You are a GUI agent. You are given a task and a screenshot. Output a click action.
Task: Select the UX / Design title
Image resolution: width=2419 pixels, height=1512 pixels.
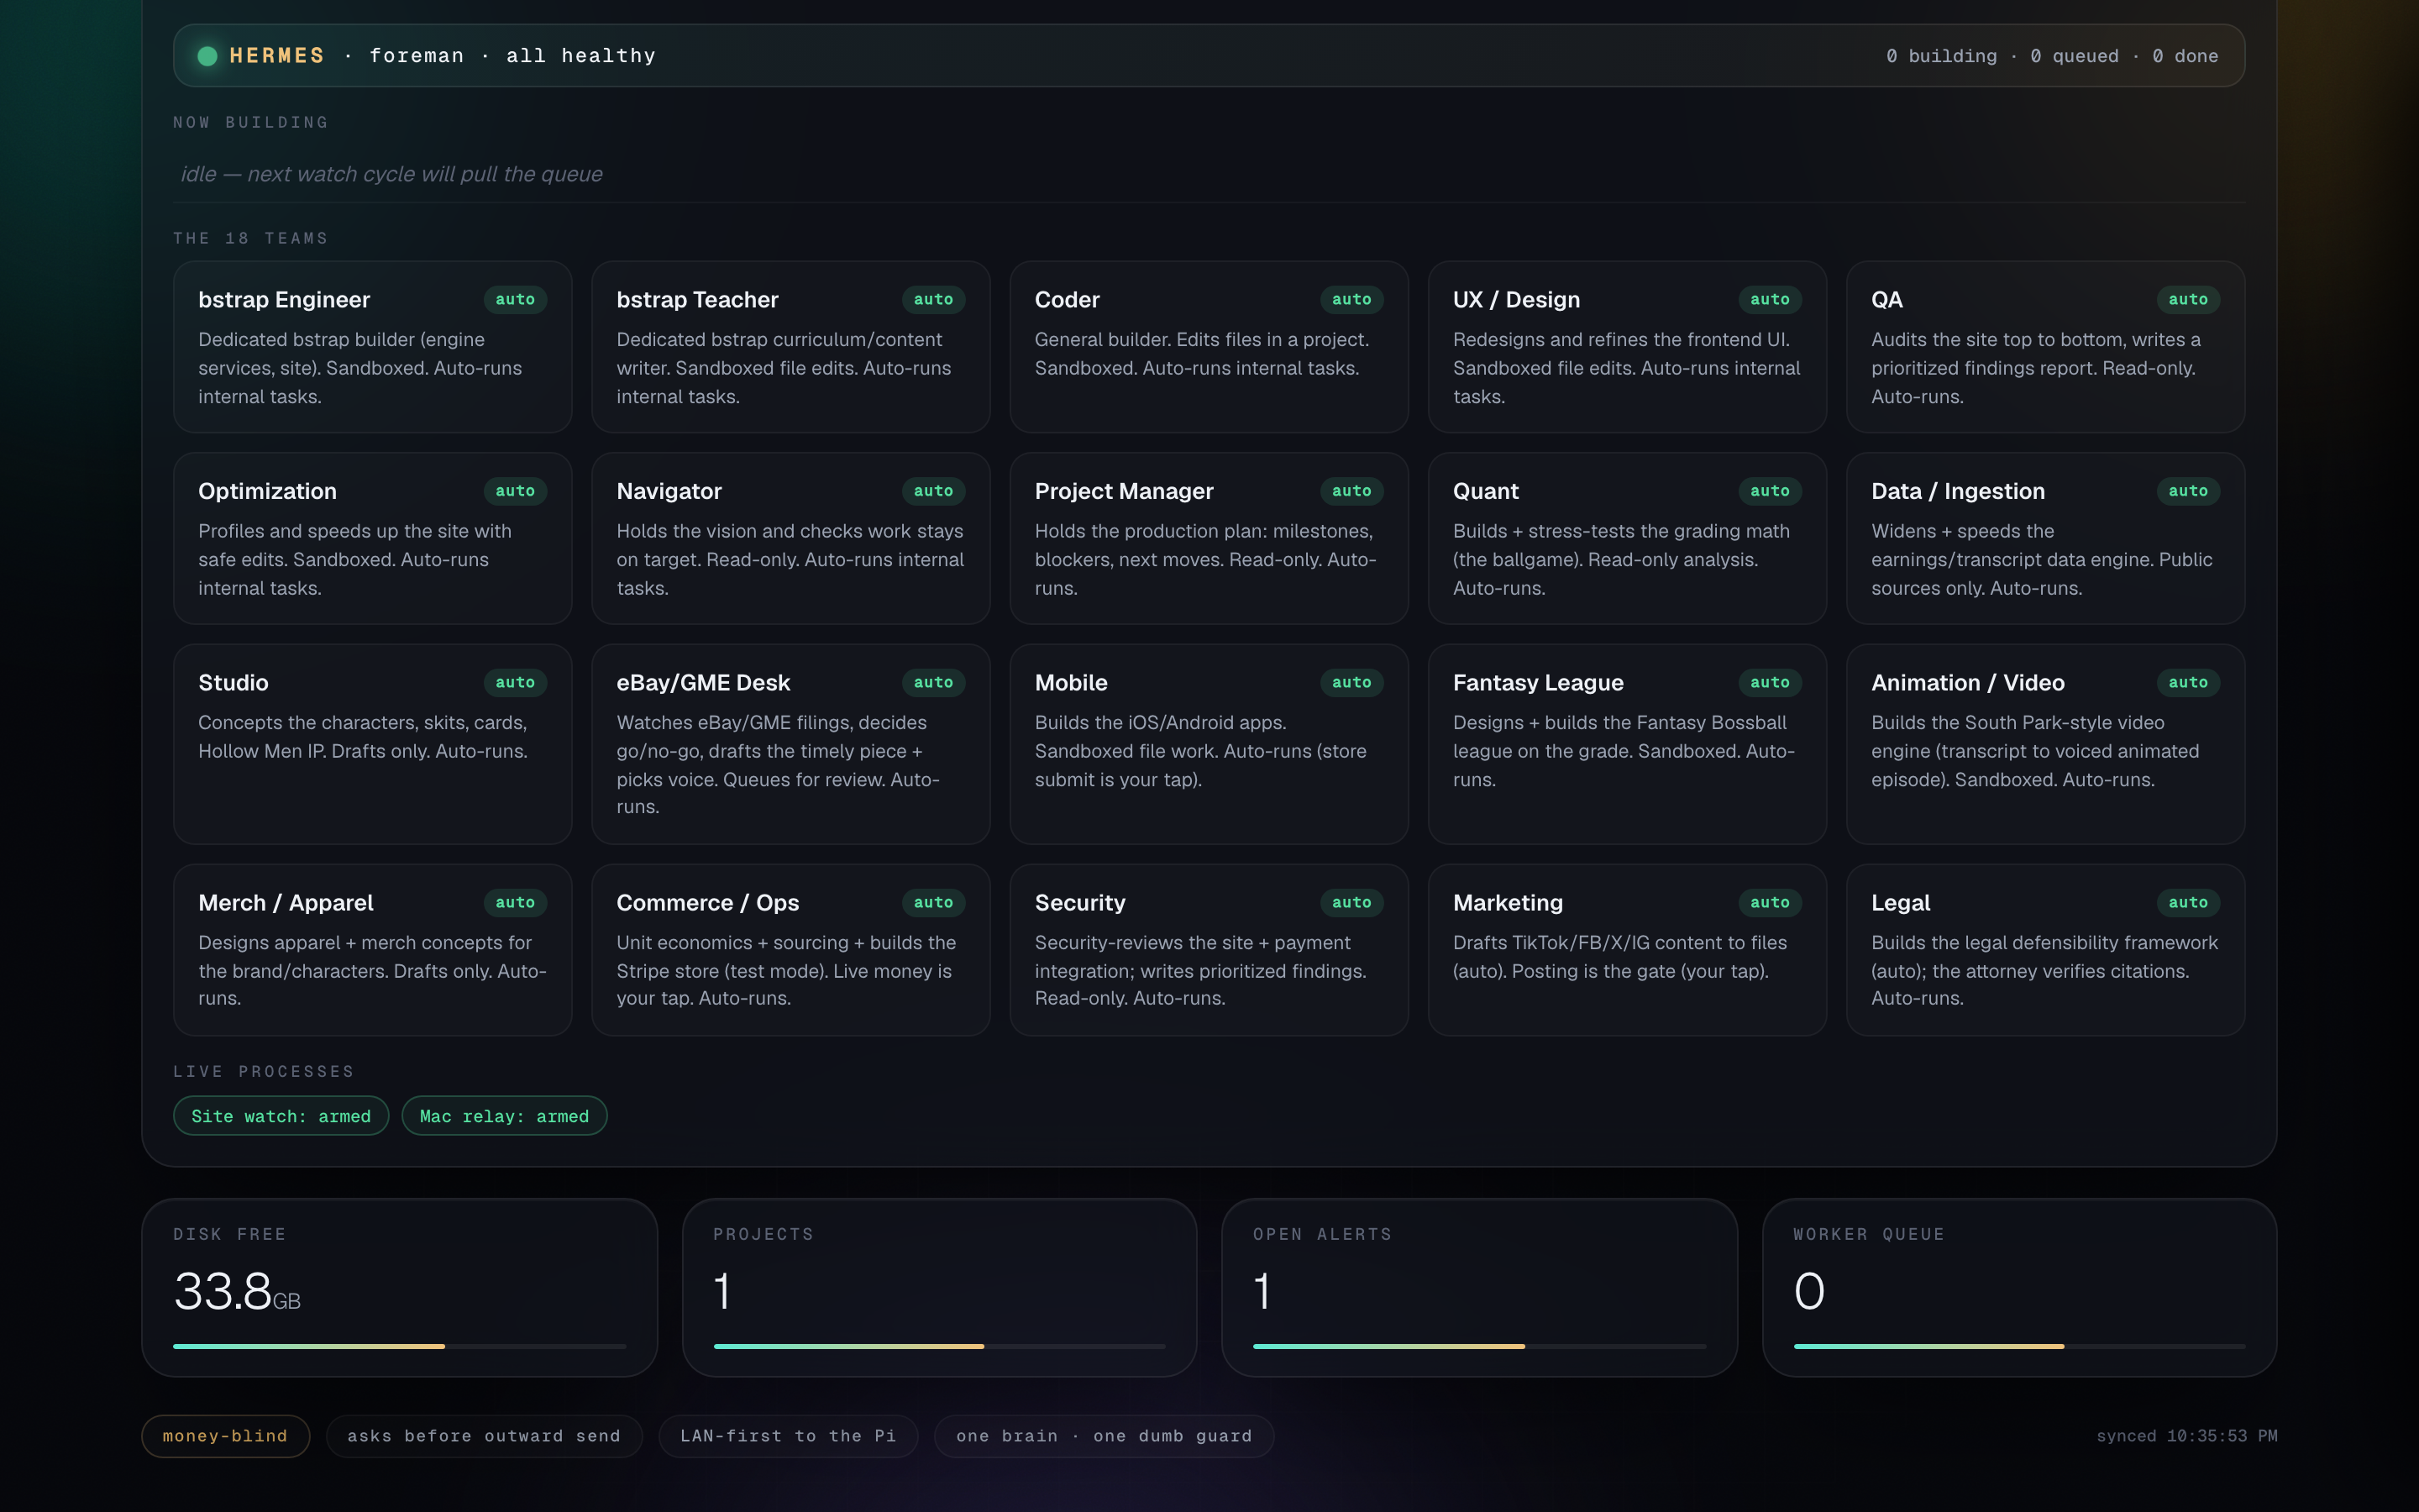[x=1516, y=300]
